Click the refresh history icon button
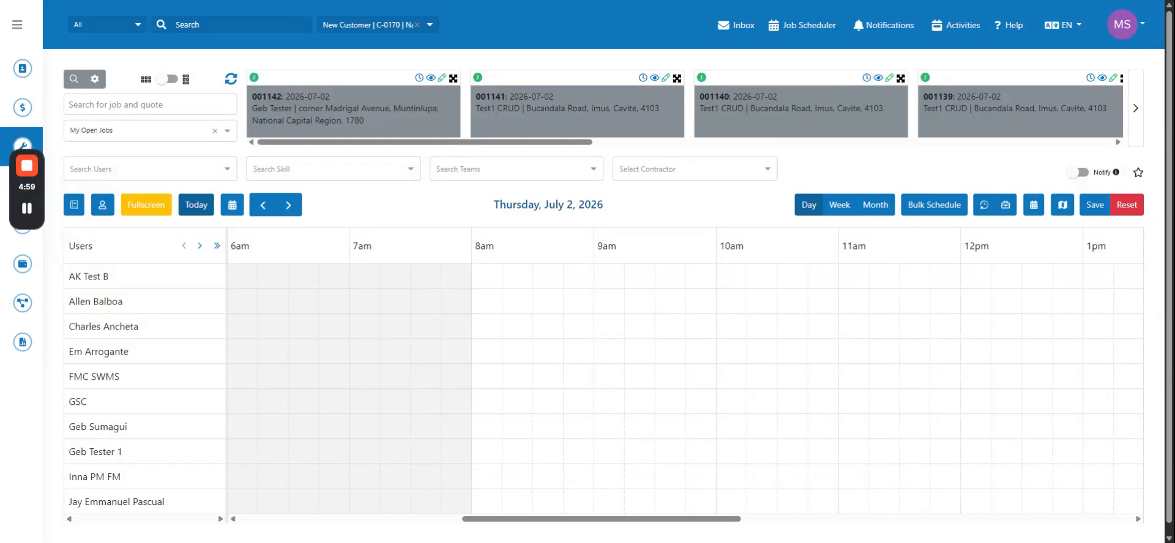Image resolution: width=1175 pixels, height=543 pixels. click(984, 205)
